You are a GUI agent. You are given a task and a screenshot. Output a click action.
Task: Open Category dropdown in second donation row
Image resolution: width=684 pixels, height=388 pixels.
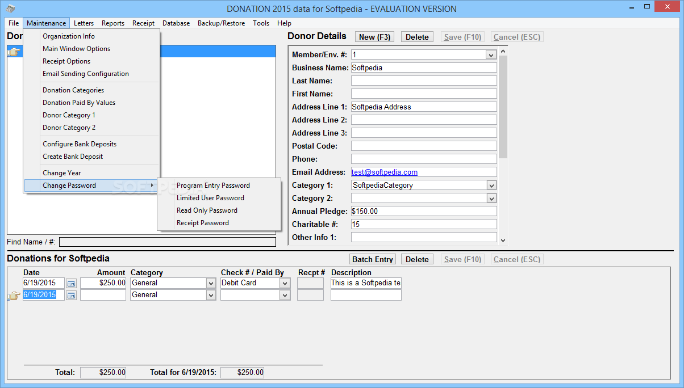click(211, 295)
